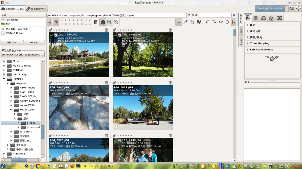The height and width of the screenshot is (169, 302).
Task: Switch to the 批量处理序列 tab
Action: pos(36,9)
